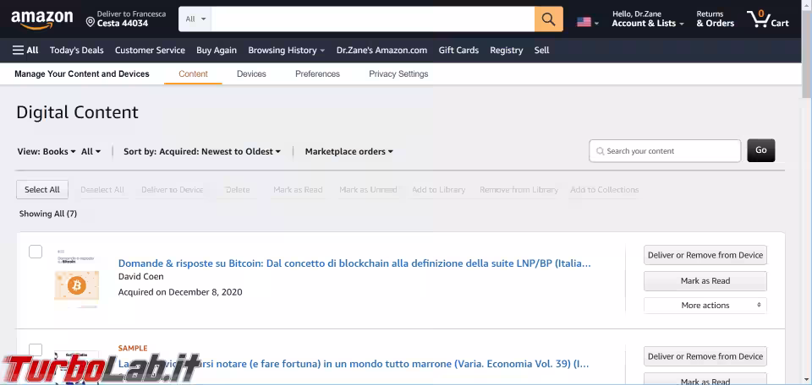This screenshot has height=385, width=812.
Task: Open Account & Lists menu
Action: (647, 19)
